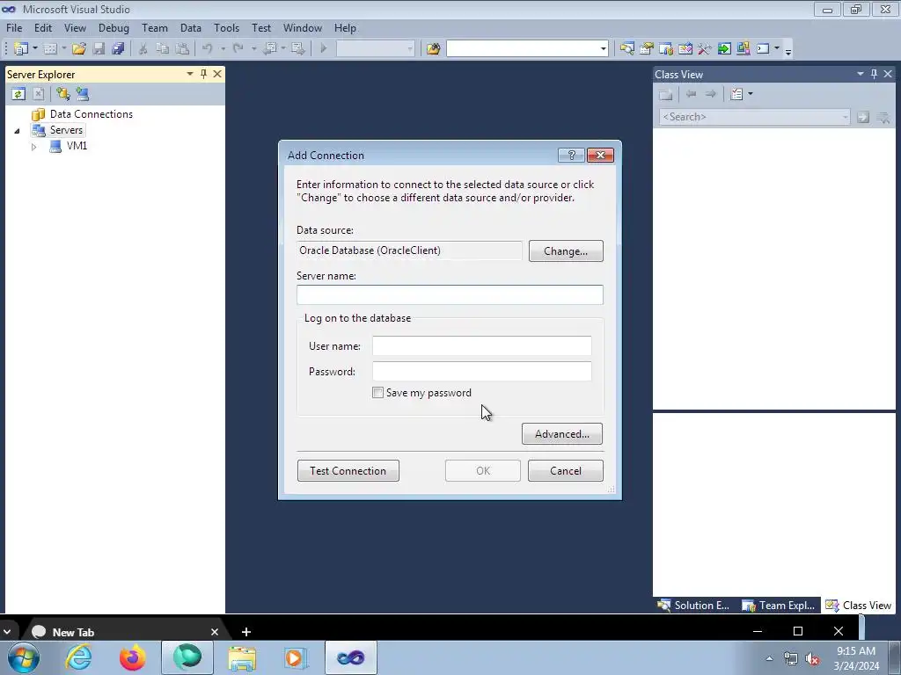Open the Window menu

click(303, 27)
